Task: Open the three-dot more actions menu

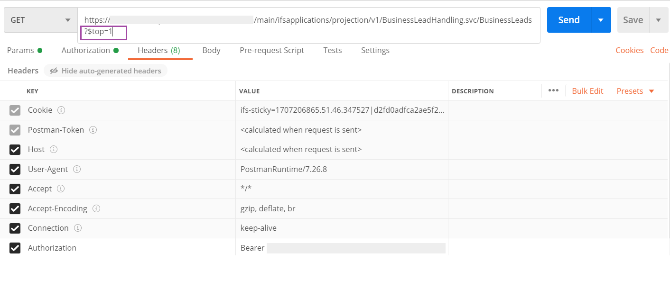Action: point(553,90)
